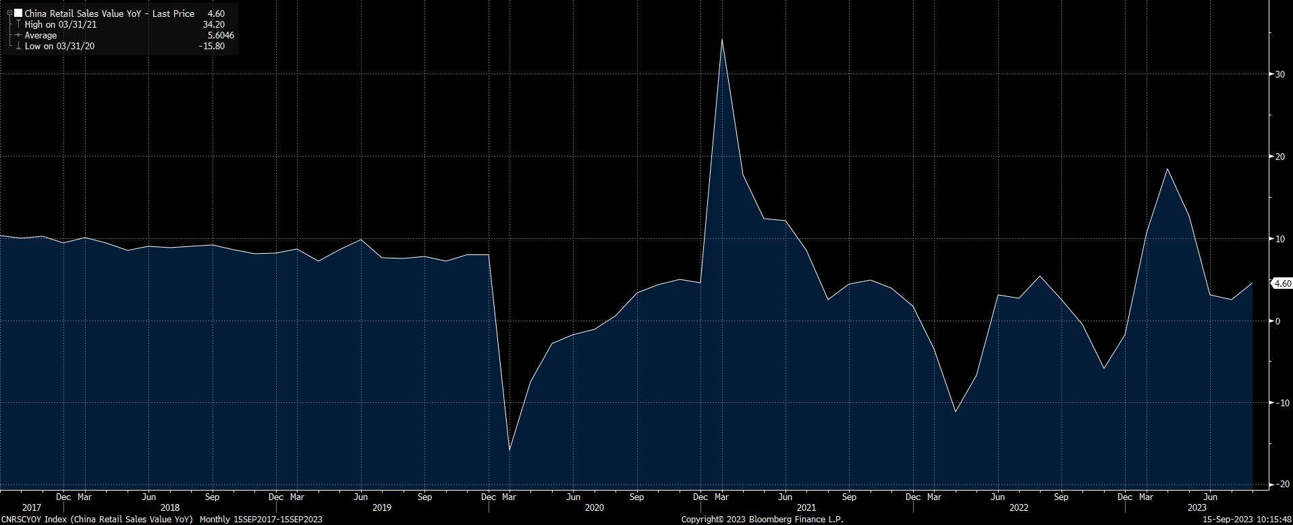Click the High marker icon in legend
This screenshot has height=525, width=1293.
[x=18, y=24]
